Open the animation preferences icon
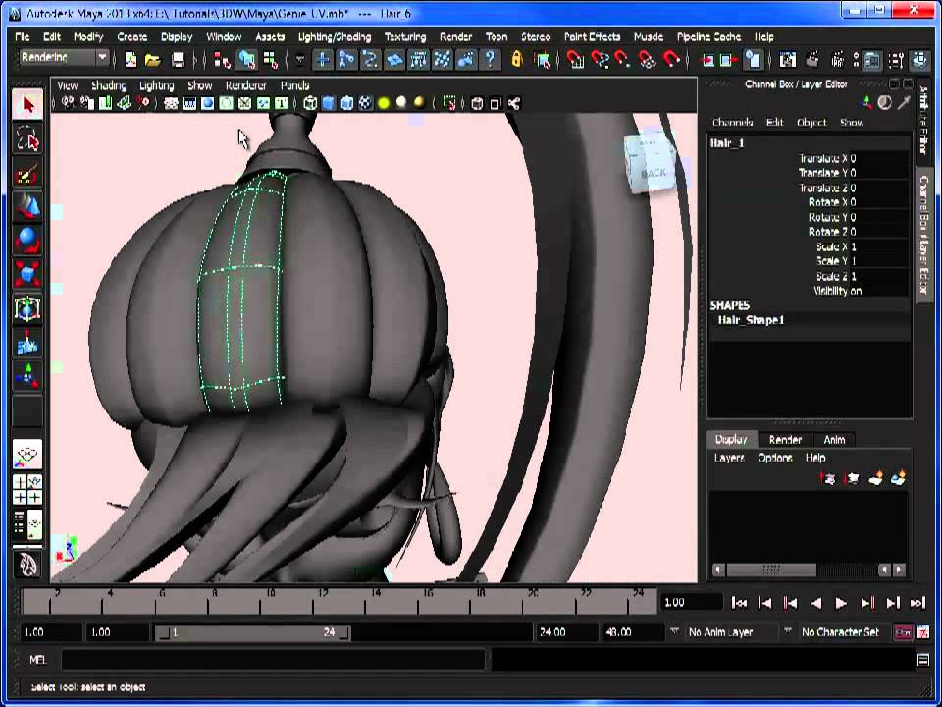942x707 pixels. click(923, 632)
